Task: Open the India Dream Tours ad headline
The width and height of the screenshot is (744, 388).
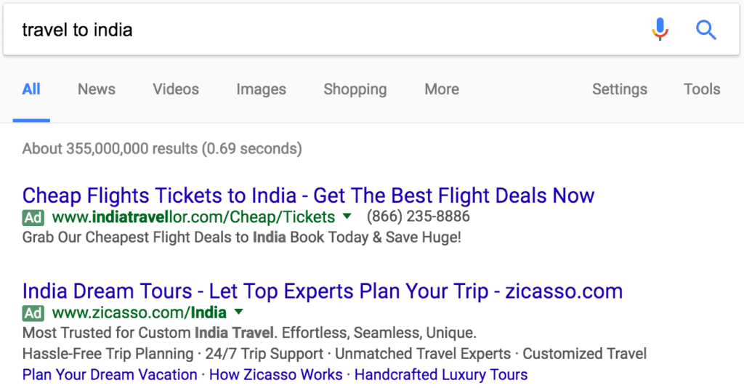Action: point(322,291)
